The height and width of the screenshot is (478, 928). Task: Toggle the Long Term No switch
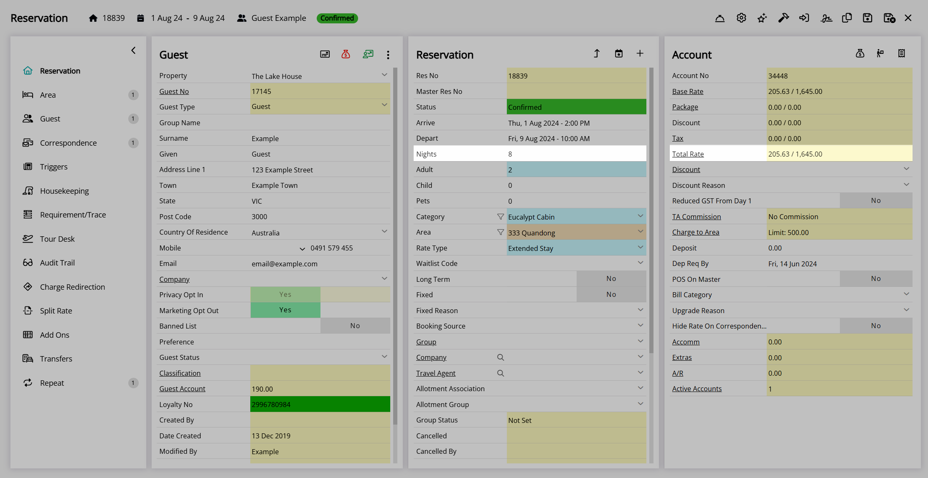pos(611,279)
